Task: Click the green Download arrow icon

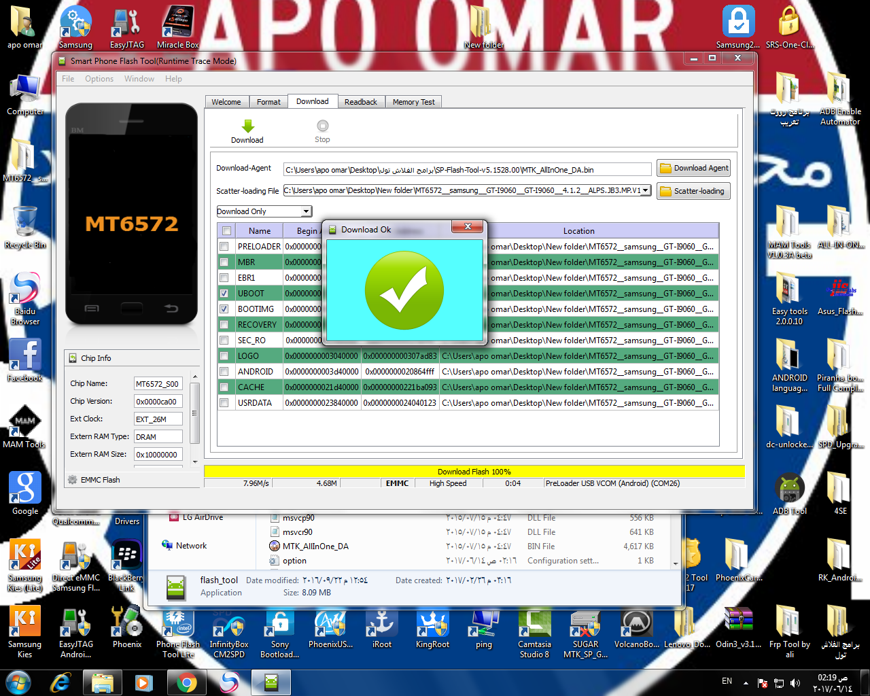Action: click(x=247, y=126)
